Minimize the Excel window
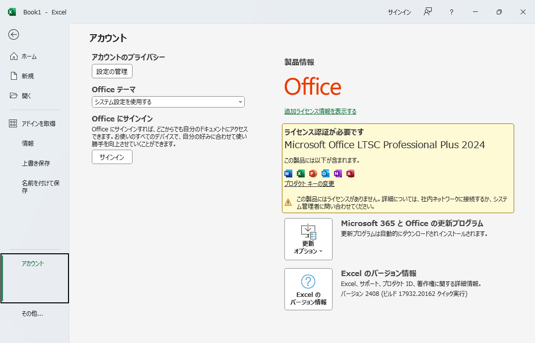The width and height of the screenshot is (535, 343). [475, 12]
